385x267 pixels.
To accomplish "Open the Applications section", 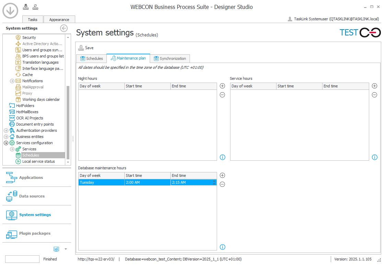I will point(37,178).
